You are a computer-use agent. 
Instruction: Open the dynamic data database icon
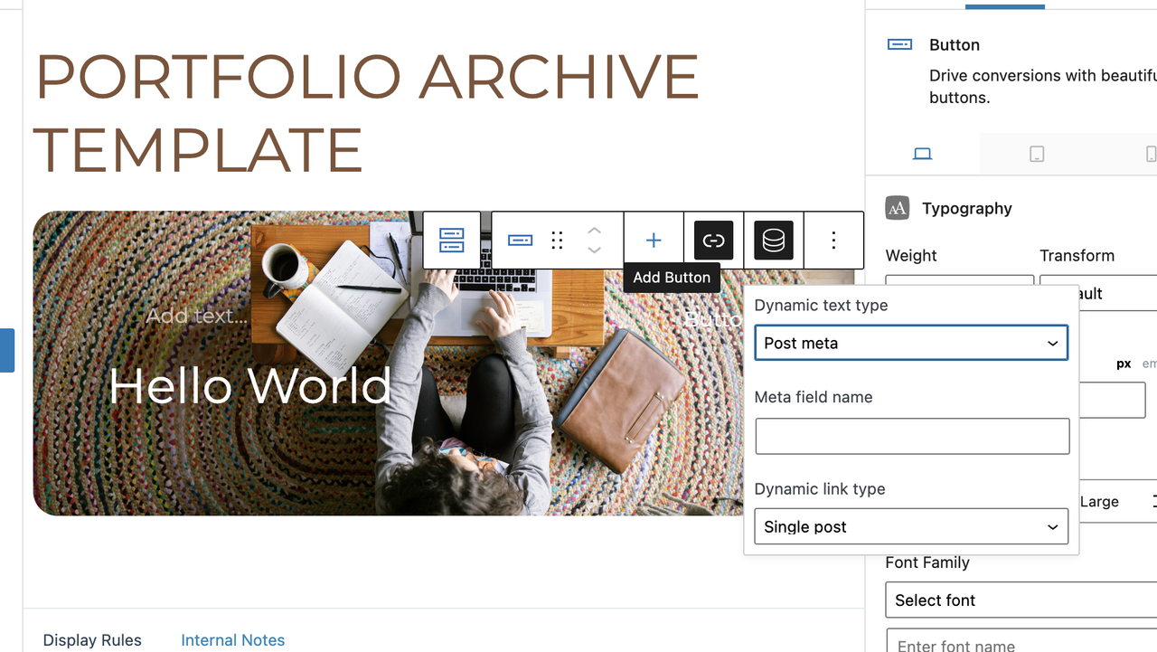click(x=774, y=241)
